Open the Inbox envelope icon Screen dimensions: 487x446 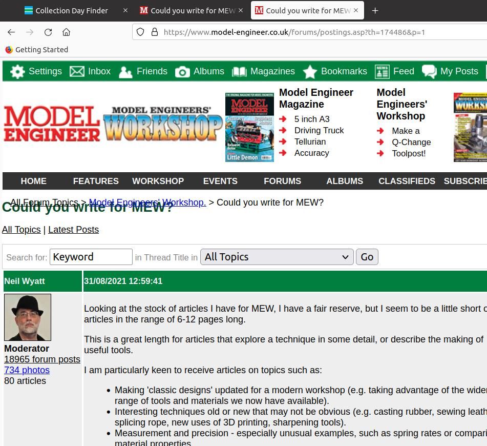(77, 71)
